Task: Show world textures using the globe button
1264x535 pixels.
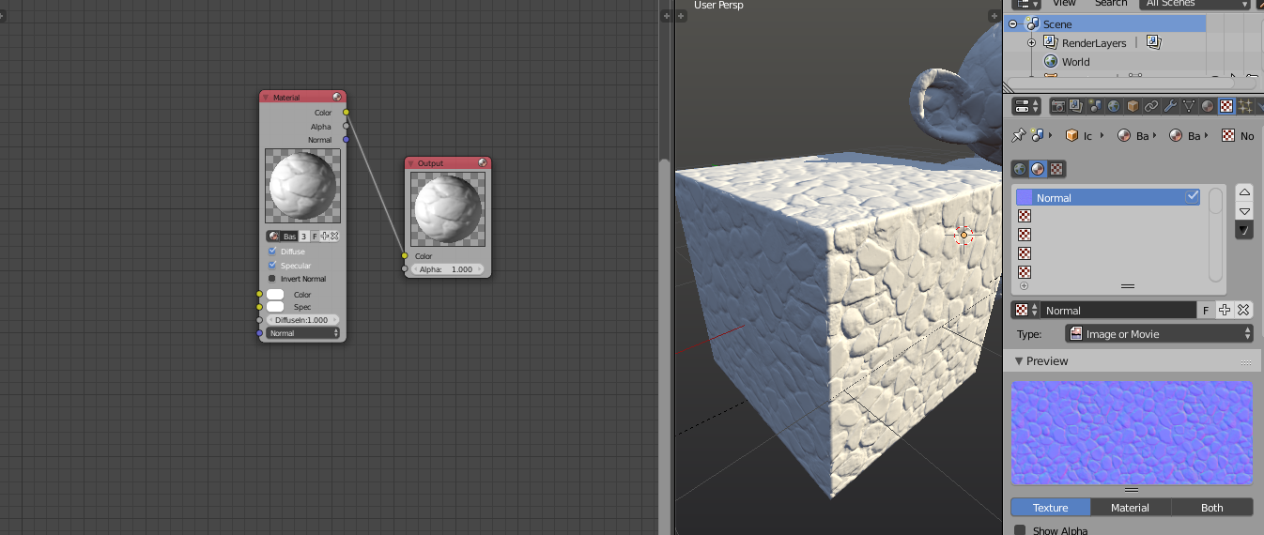Action: [1020, 169]
